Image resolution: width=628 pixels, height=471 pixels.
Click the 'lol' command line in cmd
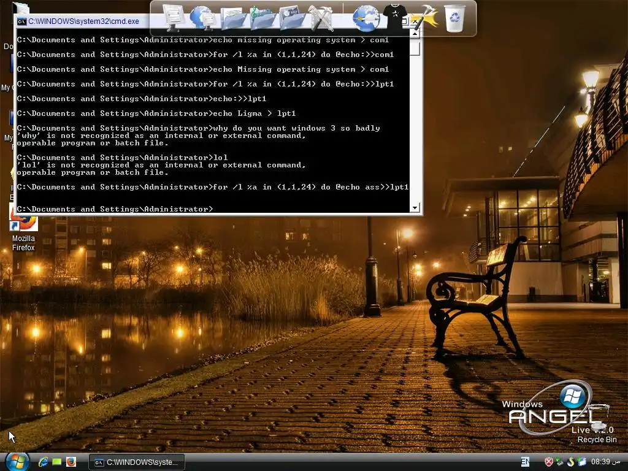coord(122,158)
